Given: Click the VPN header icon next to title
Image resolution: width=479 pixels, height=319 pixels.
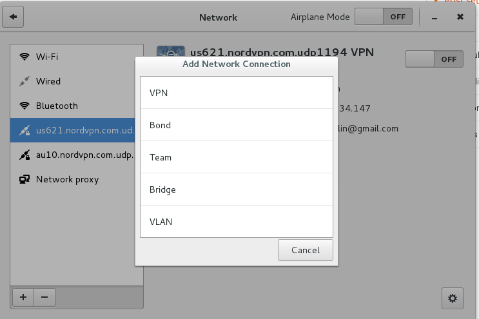Looking at the screenshot, I should coord(170,52).
